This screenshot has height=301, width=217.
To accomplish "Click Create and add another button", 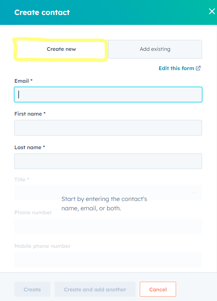I will click(x=95, y=289).
